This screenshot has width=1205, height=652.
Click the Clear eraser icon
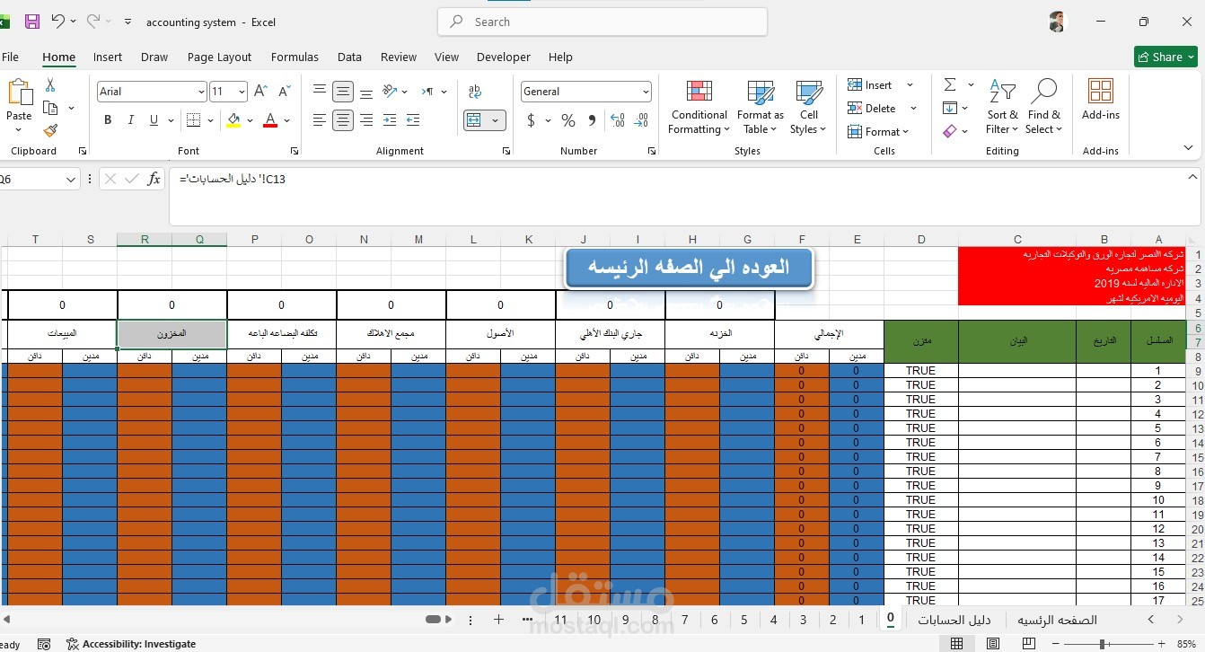(950, 132)
